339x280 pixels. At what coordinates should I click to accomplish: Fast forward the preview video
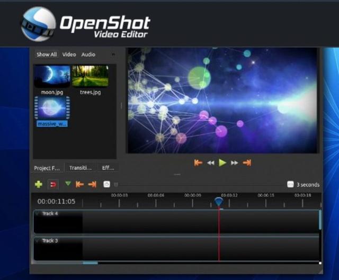[x=235, y=163]
